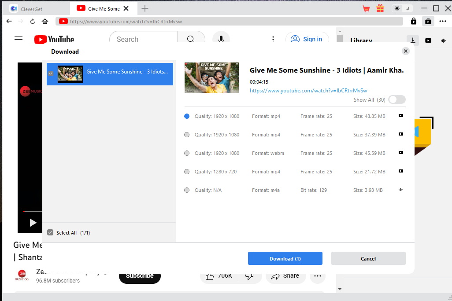Close the Download dialog with X
The image size is (452, 301).
(406, 51)
